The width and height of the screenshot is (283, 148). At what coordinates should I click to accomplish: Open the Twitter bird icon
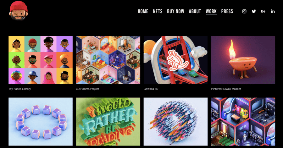[x=254, y=11]
